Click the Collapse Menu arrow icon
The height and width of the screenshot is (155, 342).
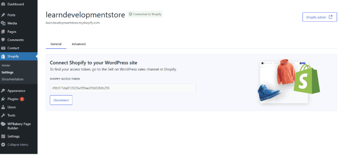click(x=3, y=145)
